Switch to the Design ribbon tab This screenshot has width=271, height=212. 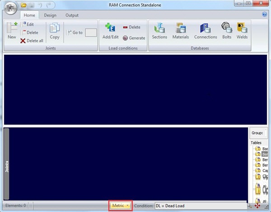coord(50,15)
